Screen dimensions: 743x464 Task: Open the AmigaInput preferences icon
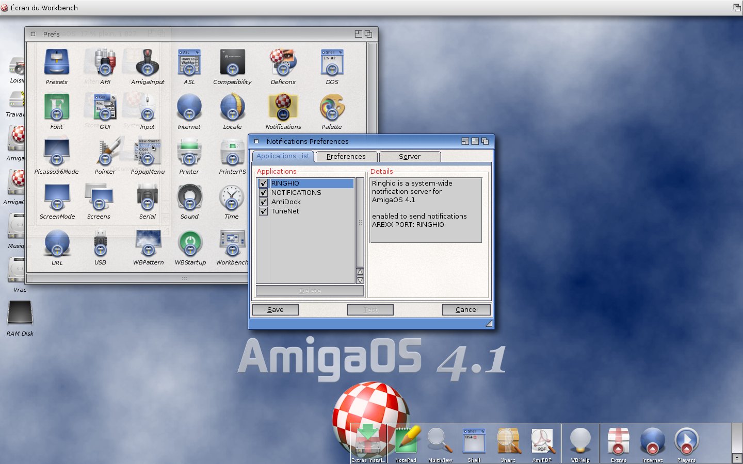point(148,63)
